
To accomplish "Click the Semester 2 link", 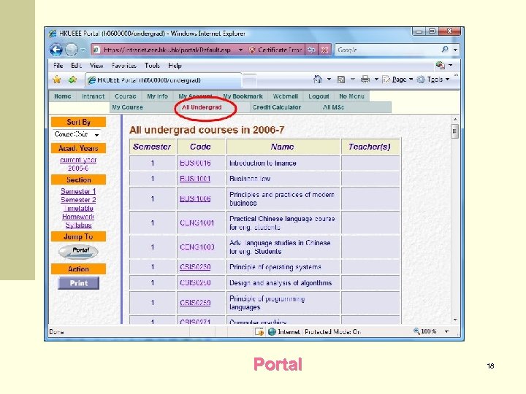I will pos(78,200).
